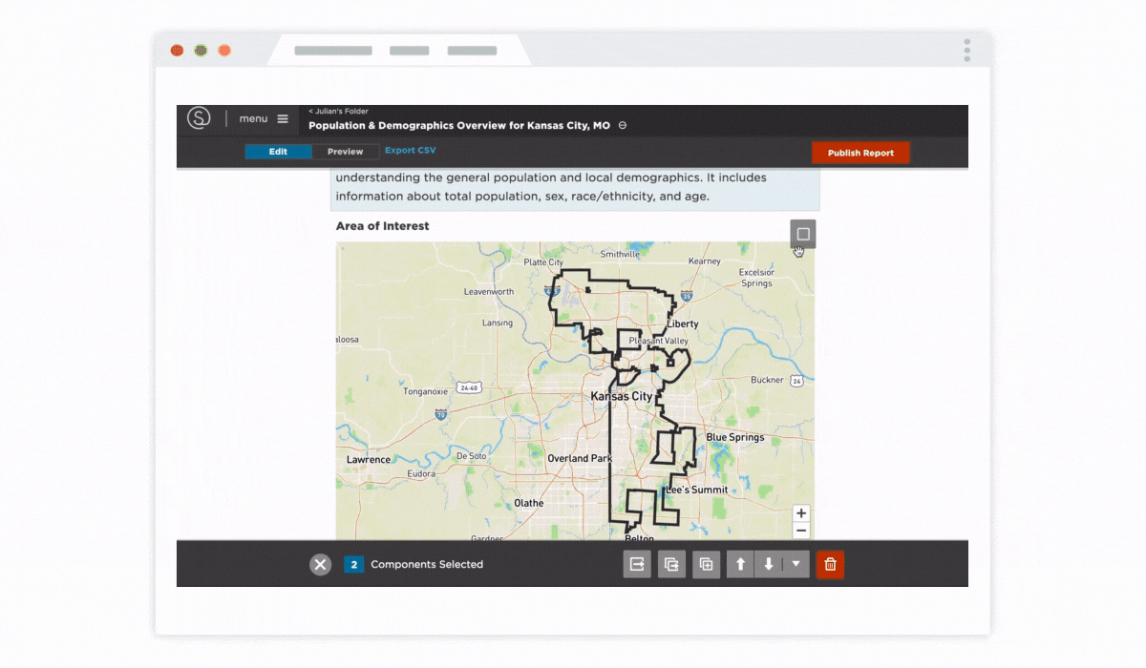
Task: Click the app logo in header
Action: pos(199,118)
